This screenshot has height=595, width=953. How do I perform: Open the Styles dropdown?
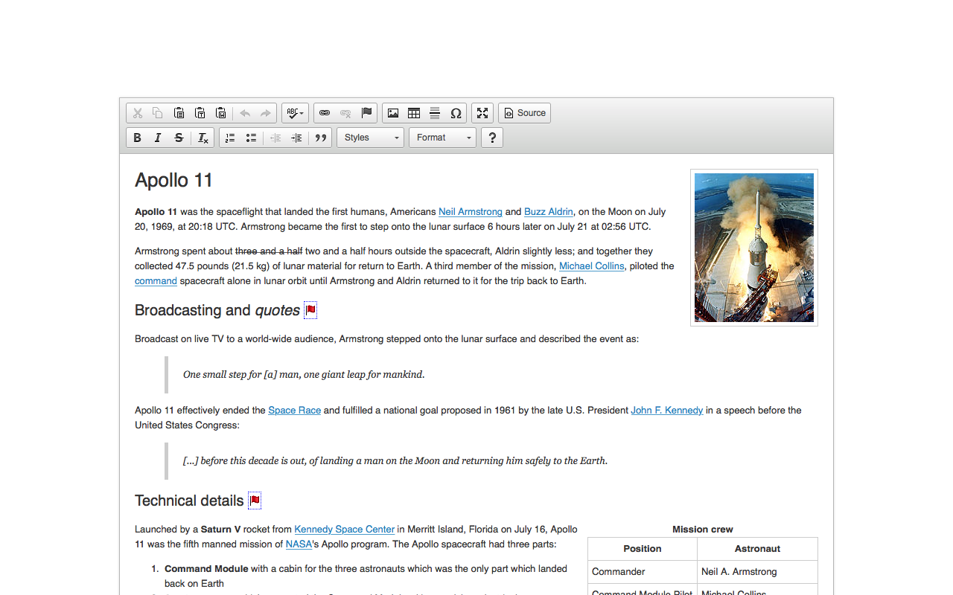pyautogui.click(x=370, y=138)
